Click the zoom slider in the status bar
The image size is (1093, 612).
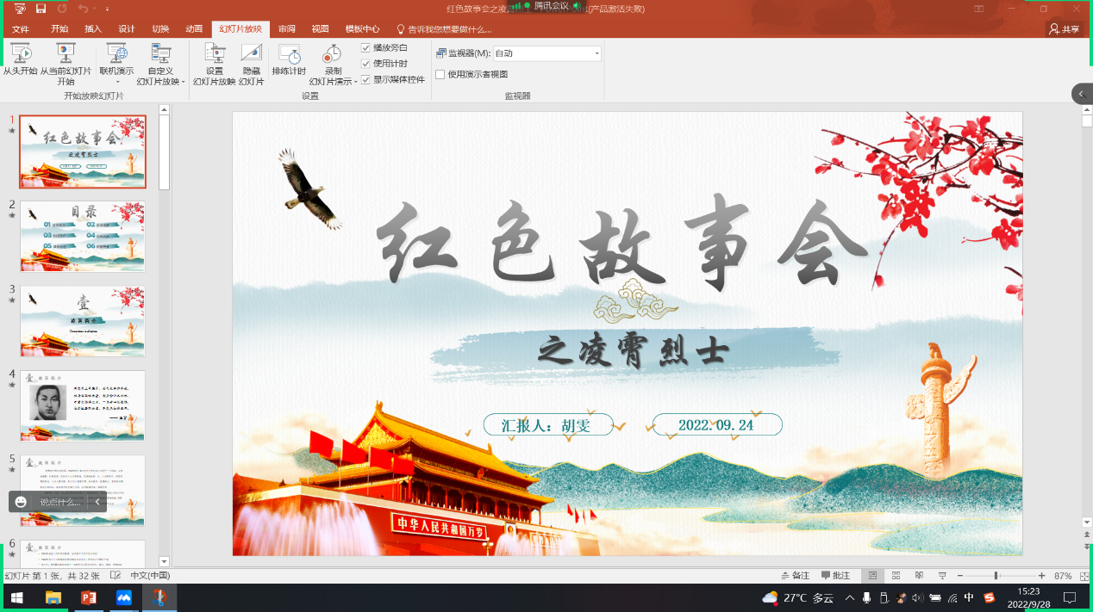996,575
